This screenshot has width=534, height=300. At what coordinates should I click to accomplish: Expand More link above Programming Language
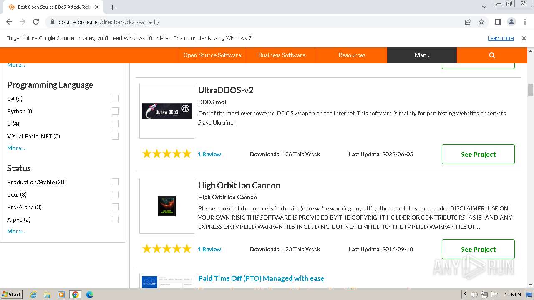coord(16,65)
